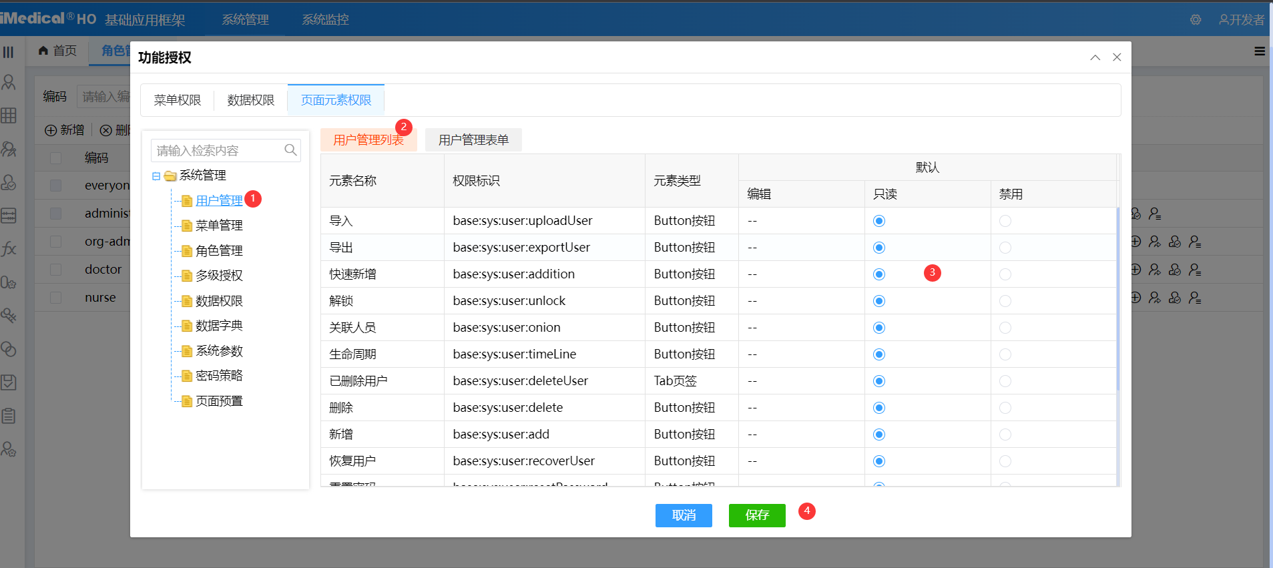
Task: Collapse the 系统管理 tree node
Action: pos(156,176)
